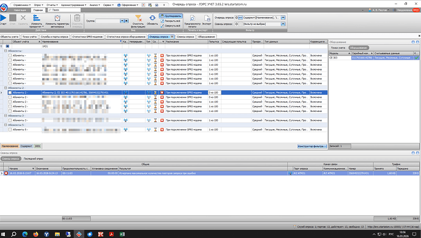Switch to the Сеансы опроса document tab
This screenshot has height=238, width=421.
click(x=185, y=37)
